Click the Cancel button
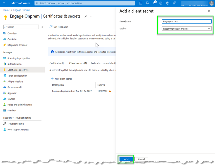Screen dimensions: 215x165 [x=141, y=159]
